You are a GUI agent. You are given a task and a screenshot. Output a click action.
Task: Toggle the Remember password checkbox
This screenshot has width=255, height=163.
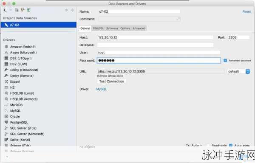(x=225, y=60)
